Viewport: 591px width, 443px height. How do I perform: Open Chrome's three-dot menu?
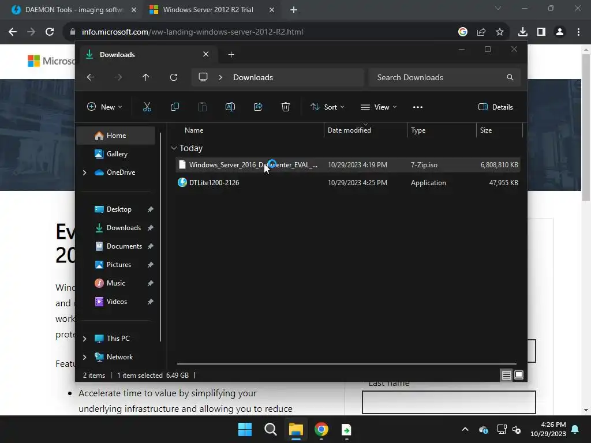click(x=578, y=32)
